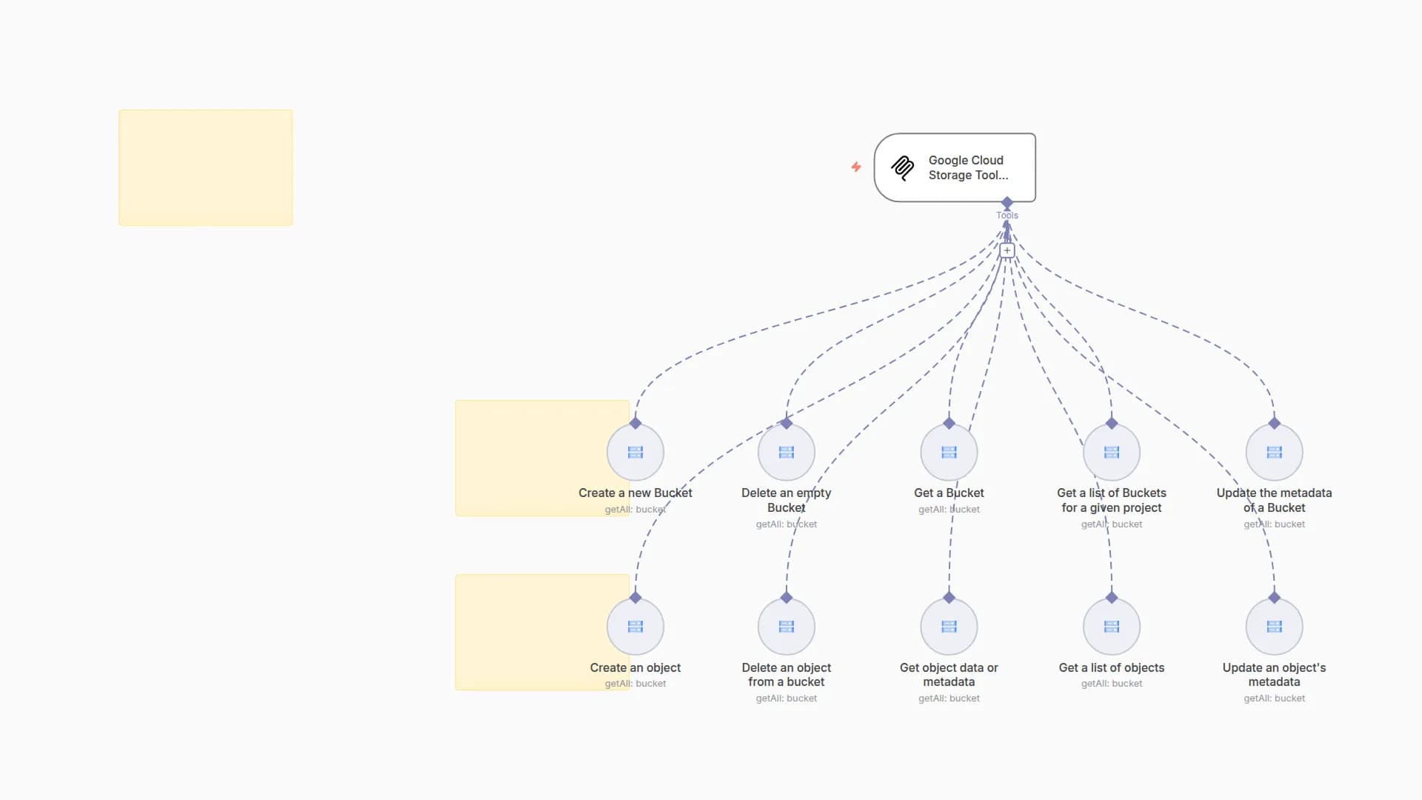
Task: Select the top-left yellow sticky note
Action: coord(205,167)
